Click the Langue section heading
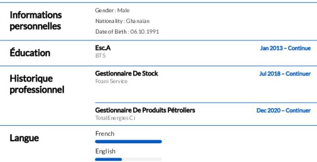Image resolution: width=317 pixels, height=162 pixels. (x=24, y=138)
